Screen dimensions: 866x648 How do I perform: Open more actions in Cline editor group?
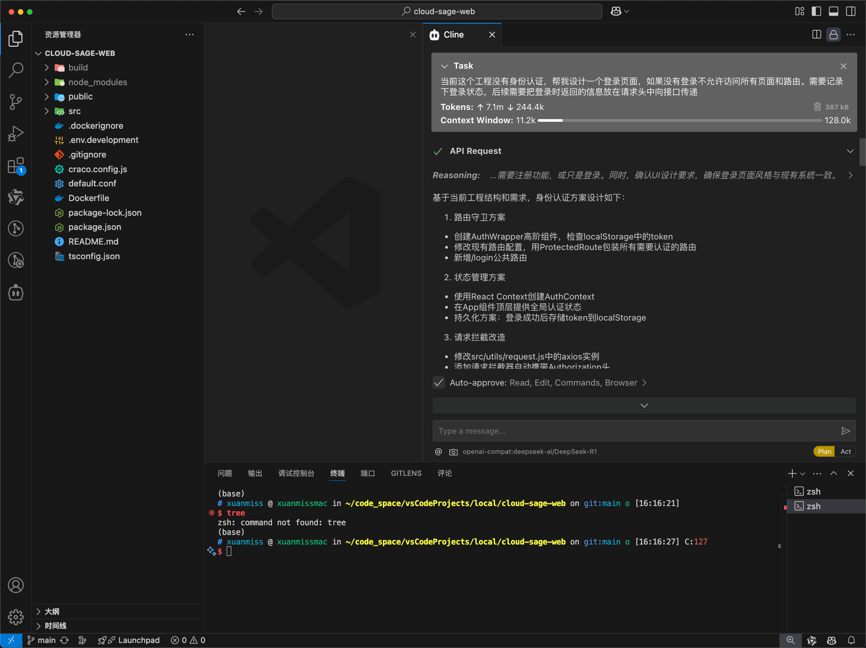[x=851, y=35]
